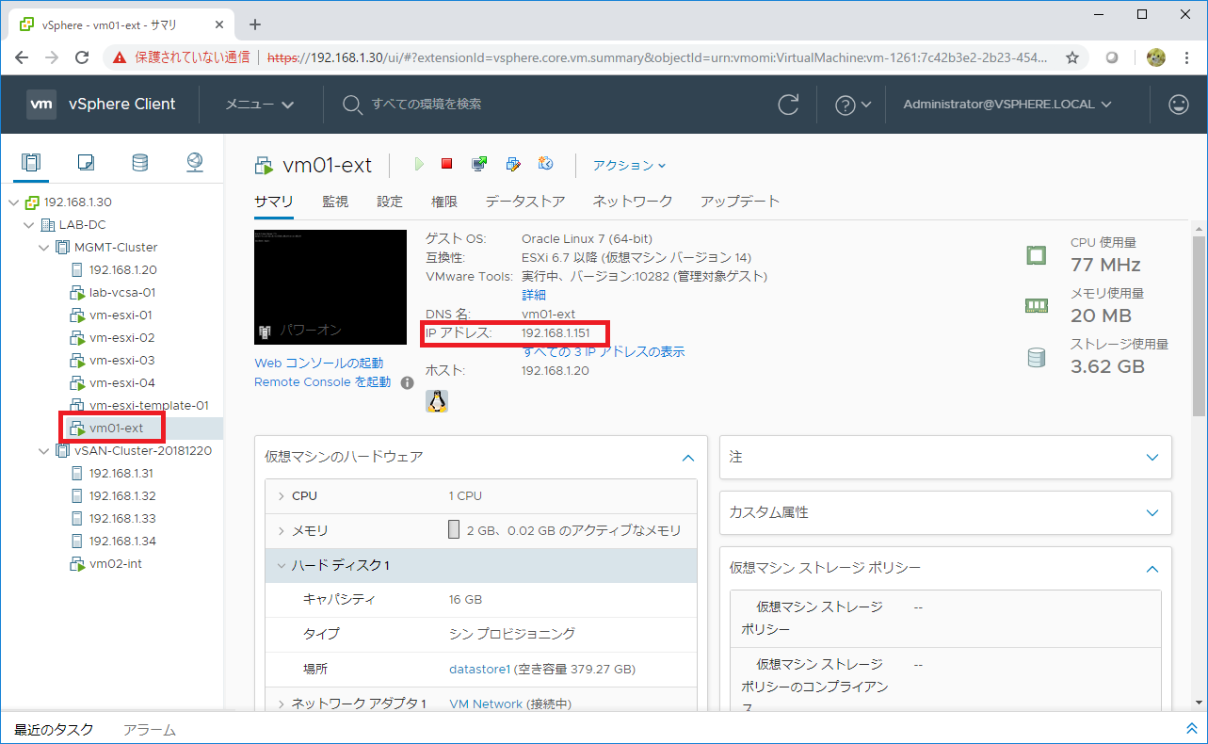Expand the 注 notes panel
Screen dimensions: 1208x744
(1152, 457)
